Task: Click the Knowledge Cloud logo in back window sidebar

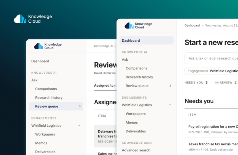Action: click(x=48, y=46)
